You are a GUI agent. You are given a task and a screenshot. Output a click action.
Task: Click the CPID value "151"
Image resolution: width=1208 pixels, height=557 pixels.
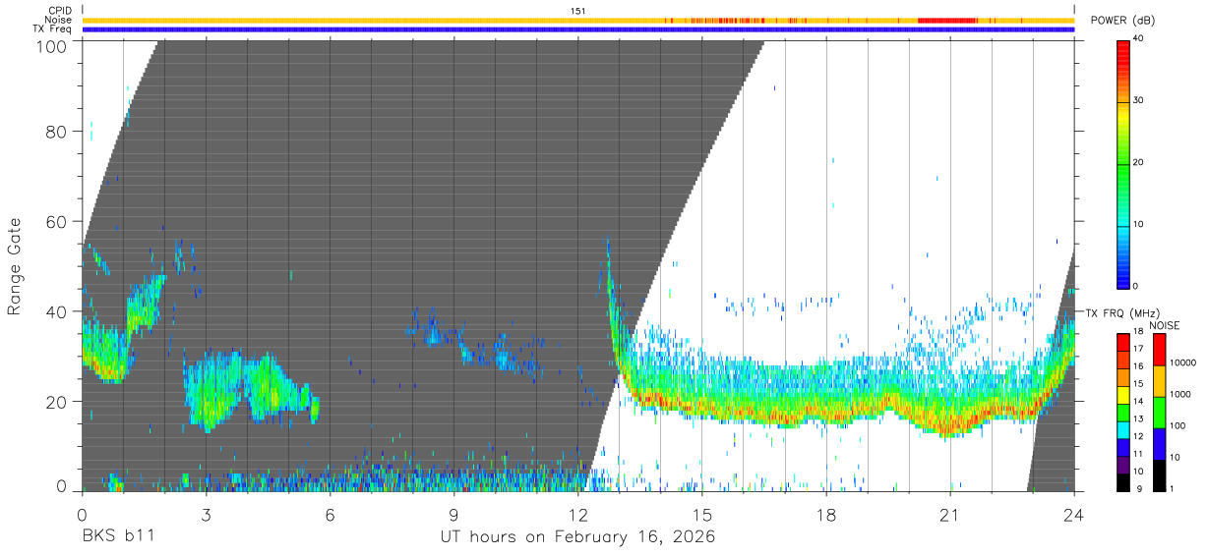tap(578, 11)
